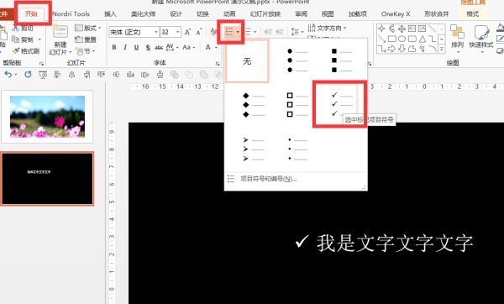504x304 pixels.
Task: Select the black slide thumbnail
Action: pyautogui.click(x=47, y=179)
